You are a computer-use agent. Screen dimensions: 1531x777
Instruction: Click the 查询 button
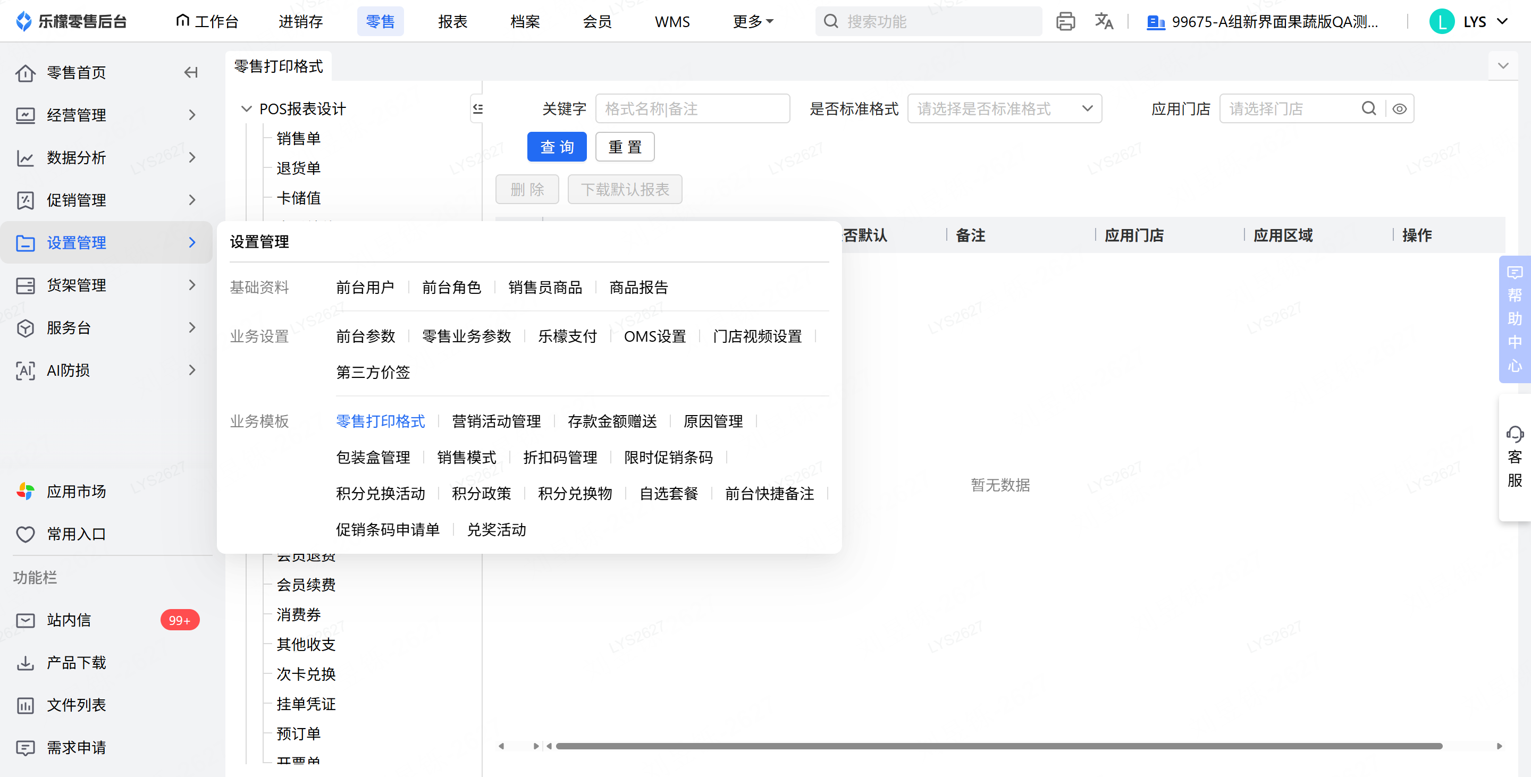(x=557, y=147)
